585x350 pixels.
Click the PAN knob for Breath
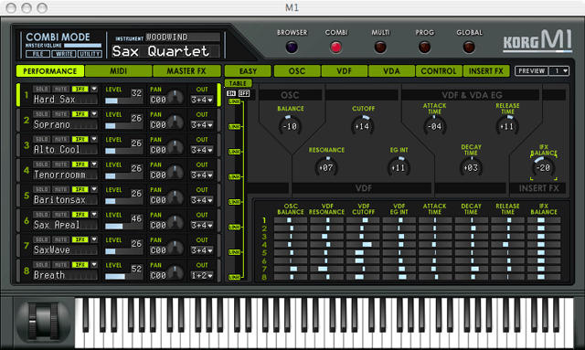pos(175,272)
